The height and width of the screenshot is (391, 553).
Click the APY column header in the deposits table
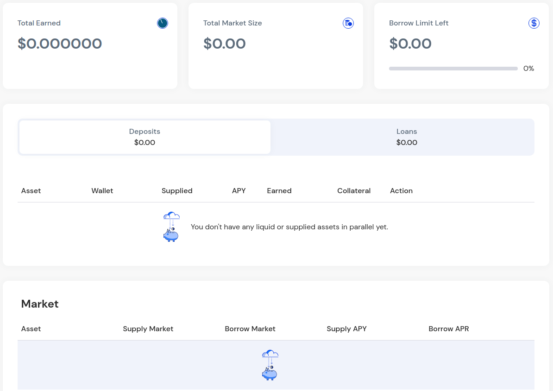click(239, 191)
